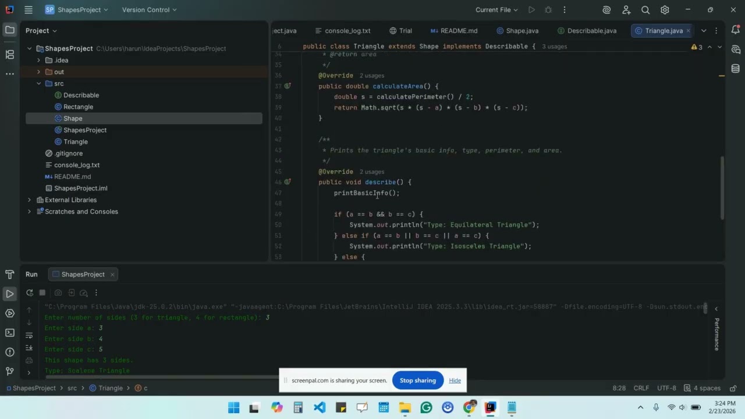
Task: Show hidden editor tabs chevron
Action: [x=703, y=30]
